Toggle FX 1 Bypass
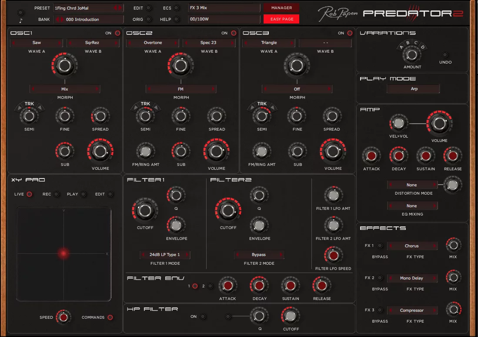478x337 pixels. coord(380,246)
